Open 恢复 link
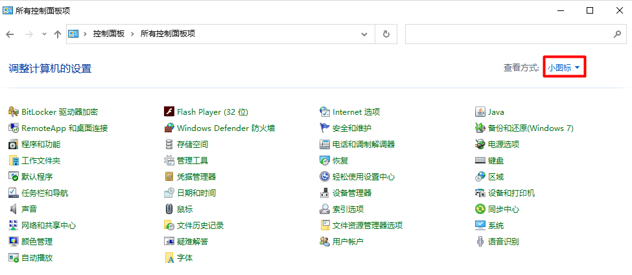This screenshot has width=632, height=275. coord(340,160)
